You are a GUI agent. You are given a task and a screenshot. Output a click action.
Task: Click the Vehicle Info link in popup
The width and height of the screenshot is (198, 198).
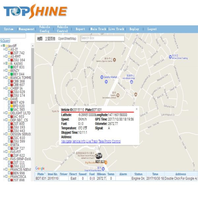[x=79, y=141]
